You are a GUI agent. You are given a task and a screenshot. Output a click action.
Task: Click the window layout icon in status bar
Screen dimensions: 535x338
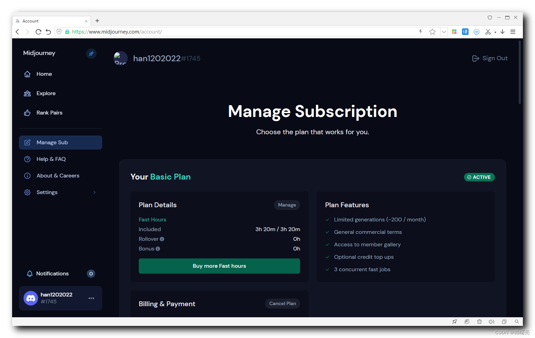click(504, 322)
